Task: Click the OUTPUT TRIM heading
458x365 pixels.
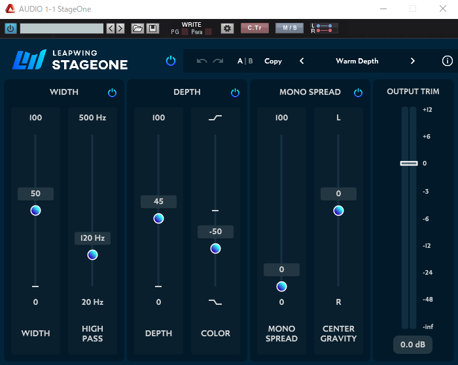Action: [x=413, y=92]
